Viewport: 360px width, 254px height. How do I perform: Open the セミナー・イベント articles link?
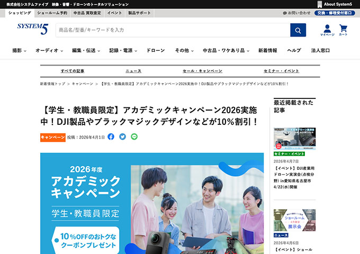coord(282,71)
